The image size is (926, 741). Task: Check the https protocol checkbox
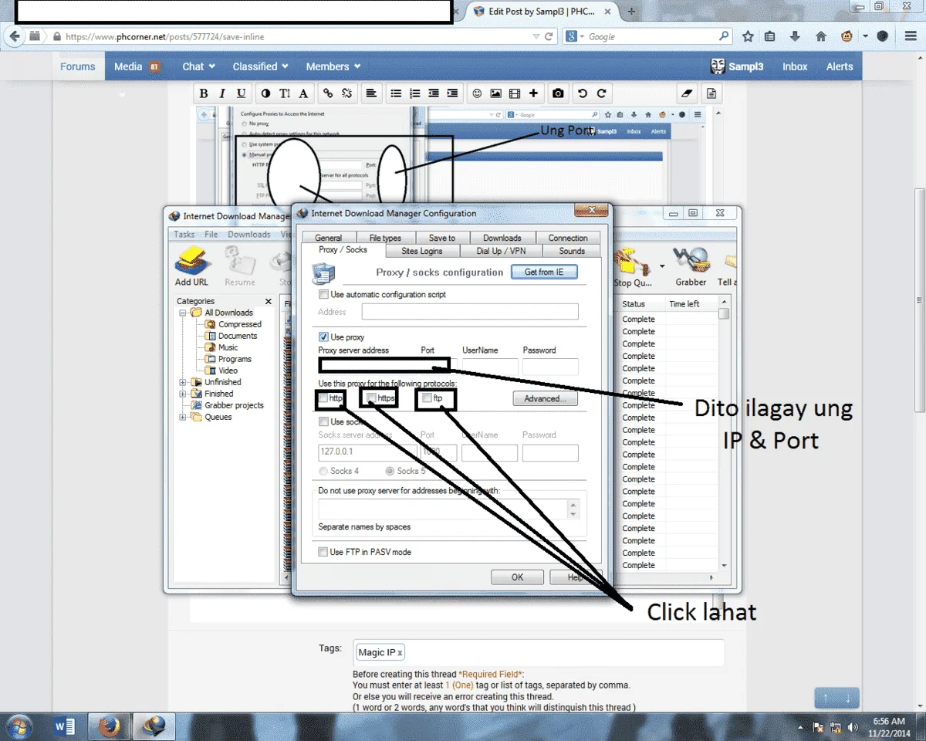tap(372, 398)
